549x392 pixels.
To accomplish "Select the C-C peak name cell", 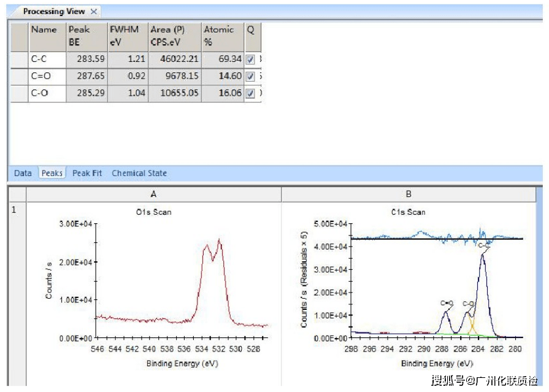I will pyautogui.click(x=47, y=60).
